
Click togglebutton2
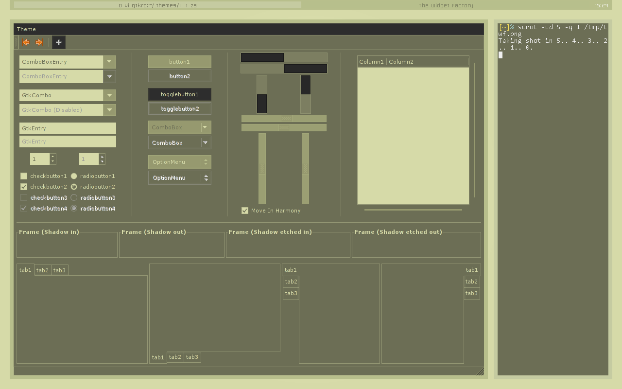[180, 108]
